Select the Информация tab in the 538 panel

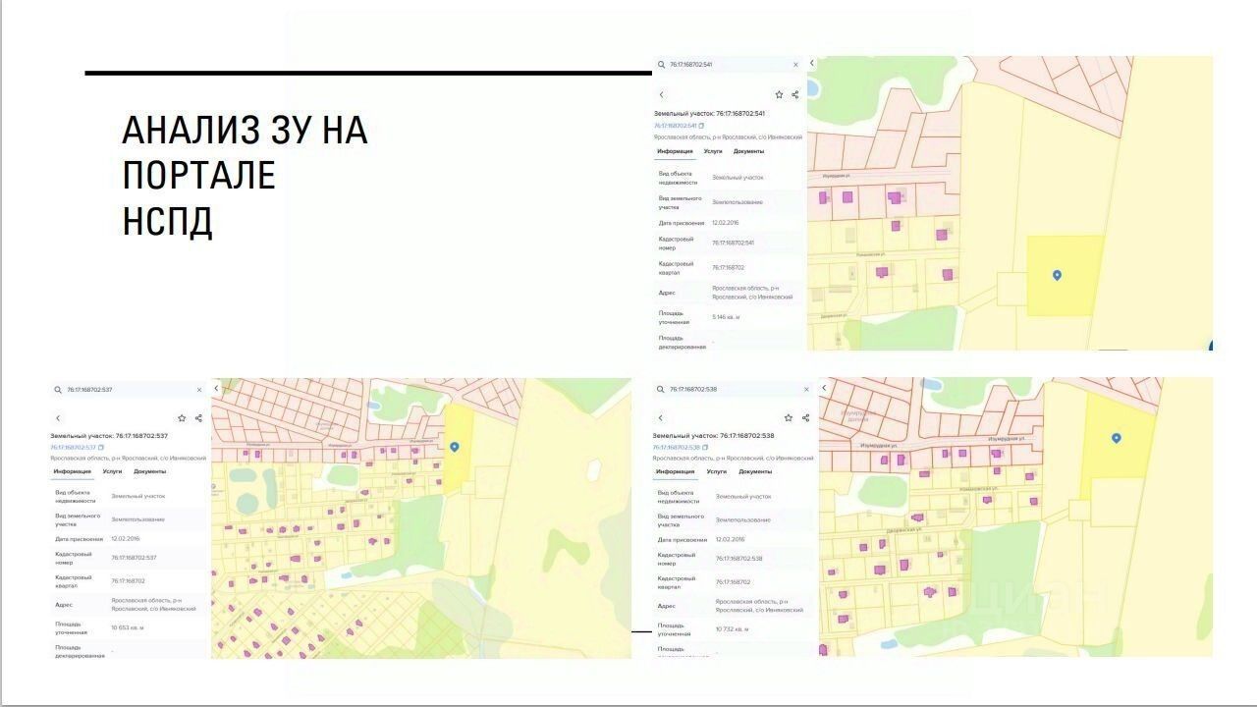point(676,471)
